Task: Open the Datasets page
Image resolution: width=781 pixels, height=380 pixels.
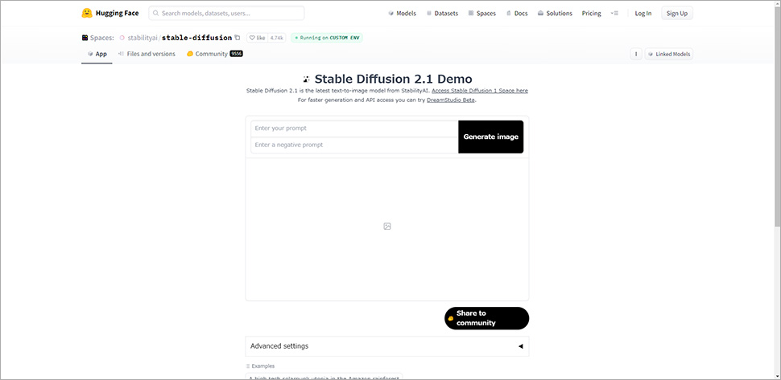Action: [442, 14]
